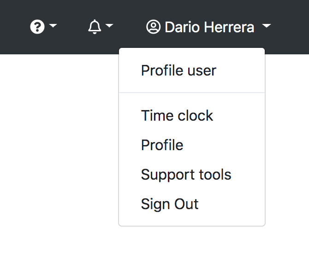This screenshot has height=257, width=309.
Task: Open the notifications bell icon
Action: coord(95,27)
